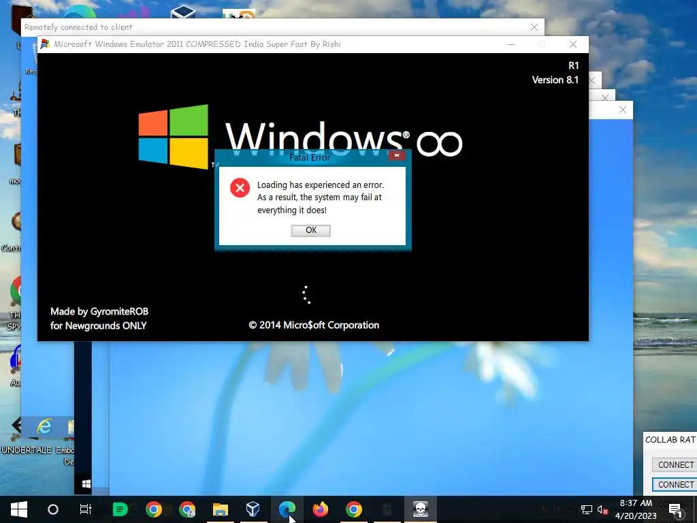Click the lower highlighted CONNECT button

(x=675, y=484)
